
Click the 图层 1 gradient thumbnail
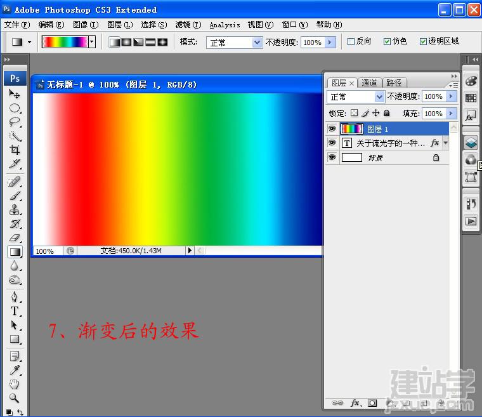point(351,129)
